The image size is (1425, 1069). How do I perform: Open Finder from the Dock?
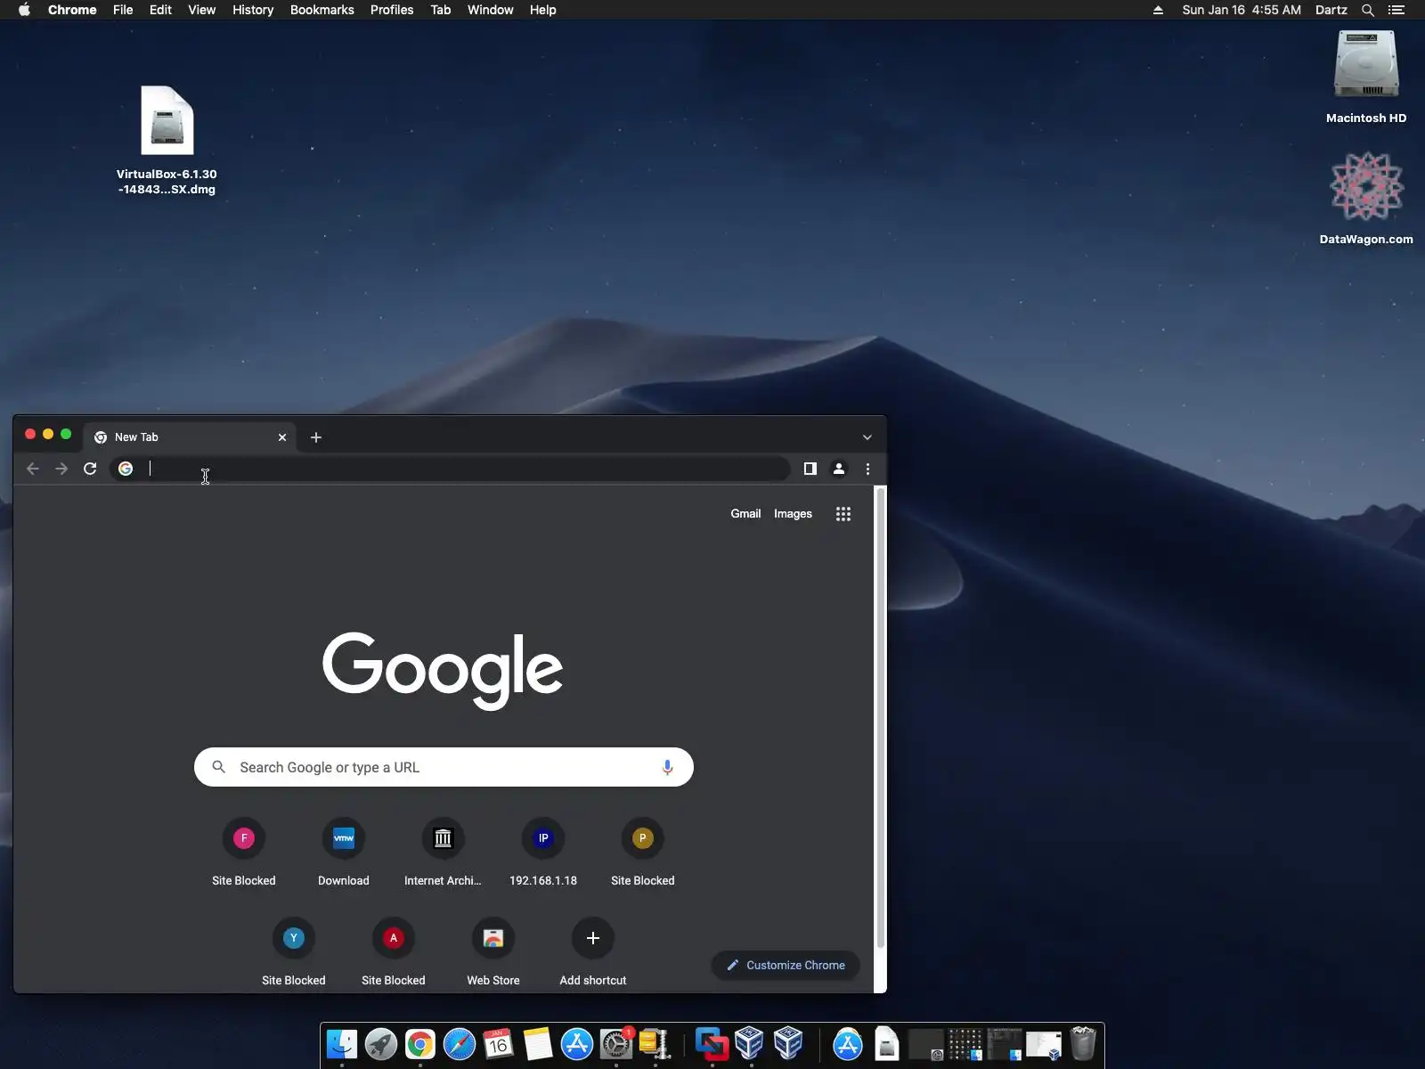(x=342, y=1044)
